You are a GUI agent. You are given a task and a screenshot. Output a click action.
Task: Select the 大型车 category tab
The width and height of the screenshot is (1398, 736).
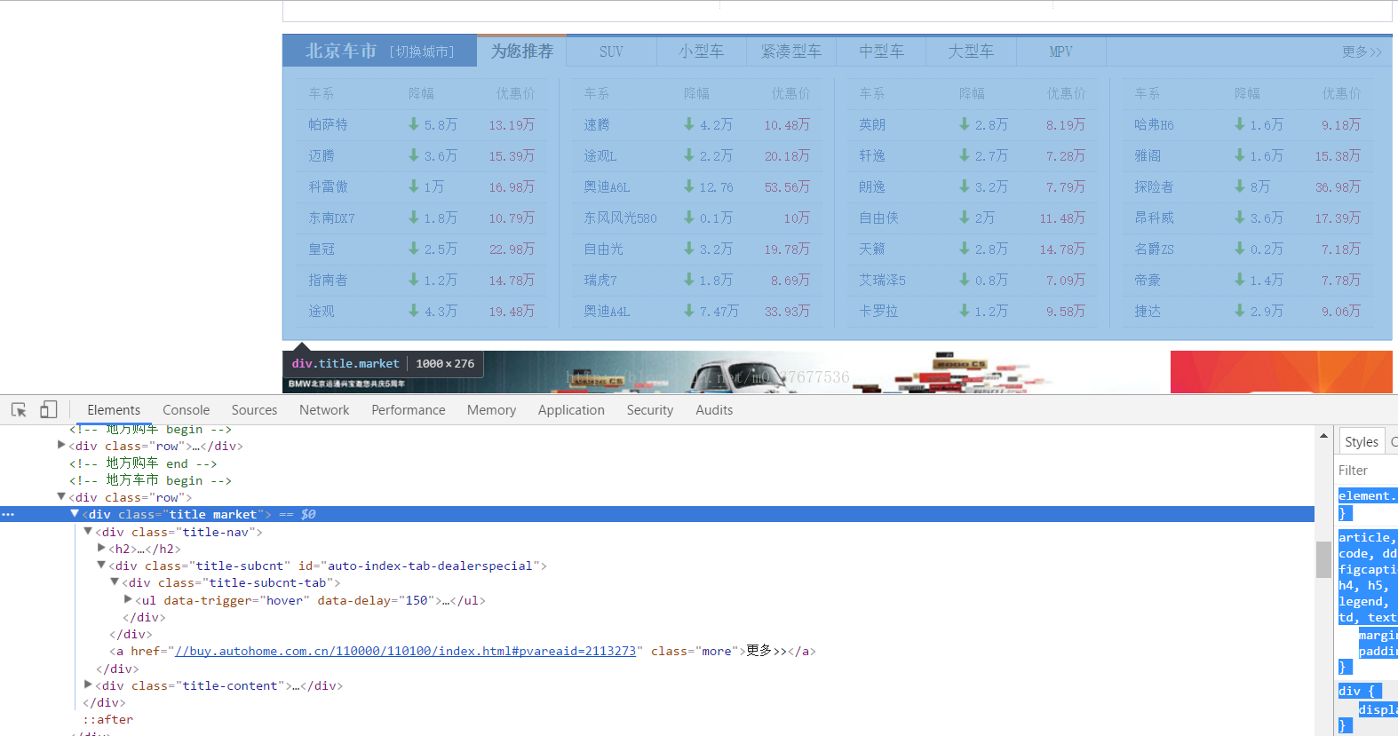tap(971, 51)
